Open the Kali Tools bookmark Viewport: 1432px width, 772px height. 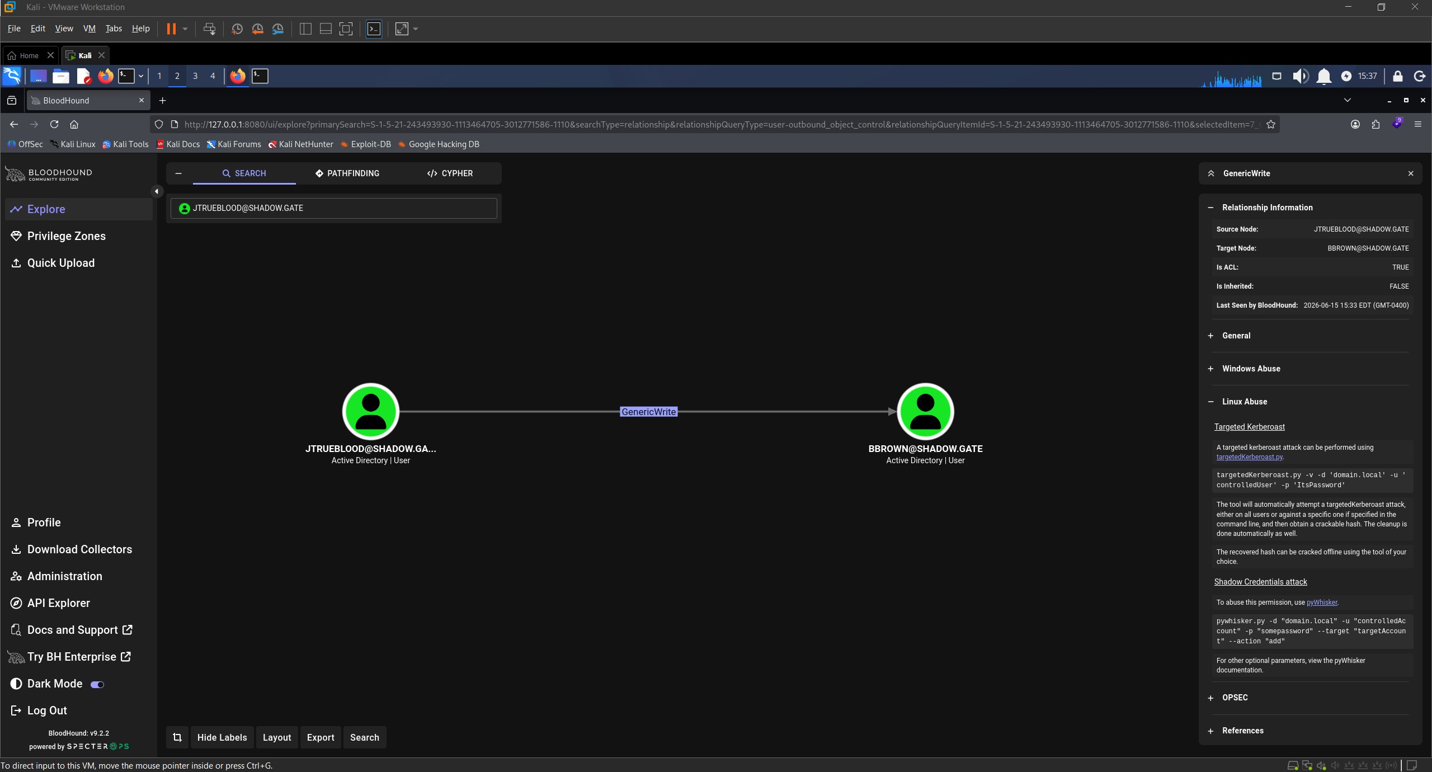tap(125, 144)
